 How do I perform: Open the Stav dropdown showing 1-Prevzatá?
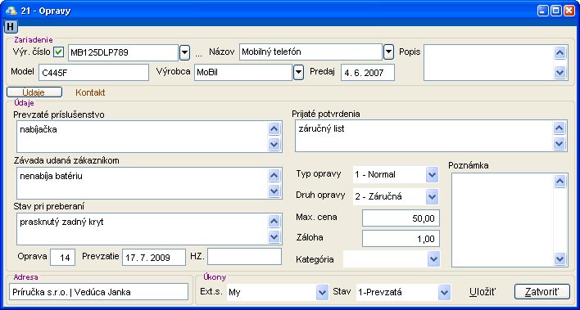pos(444,293)
